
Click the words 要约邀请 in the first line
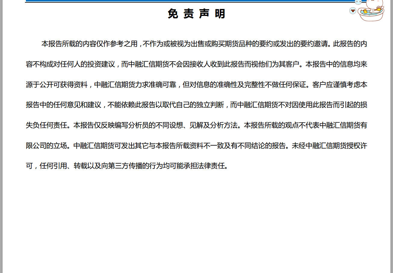pos(313,44)
